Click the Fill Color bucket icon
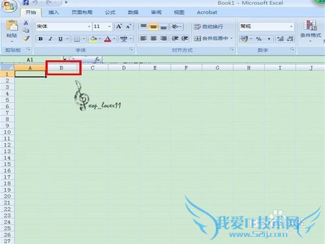This screenshot has height=244, width=325. tap(94, 39)
